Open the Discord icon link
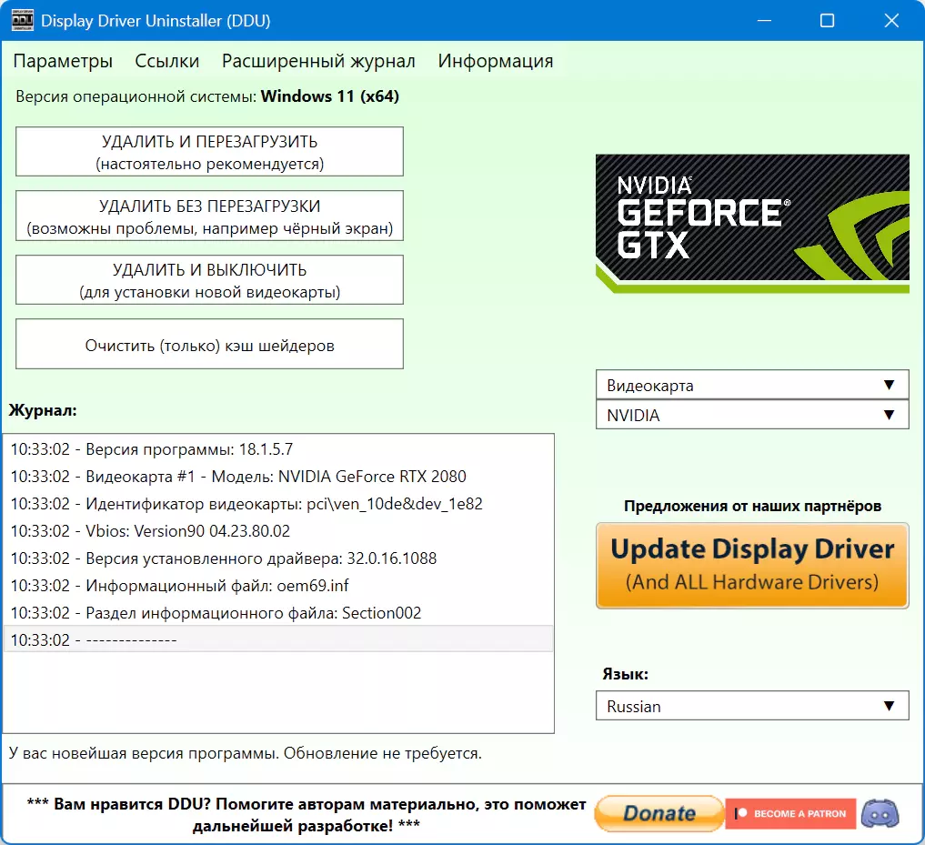The height and width of the screenshot is (845, 925). coord(880,814)
